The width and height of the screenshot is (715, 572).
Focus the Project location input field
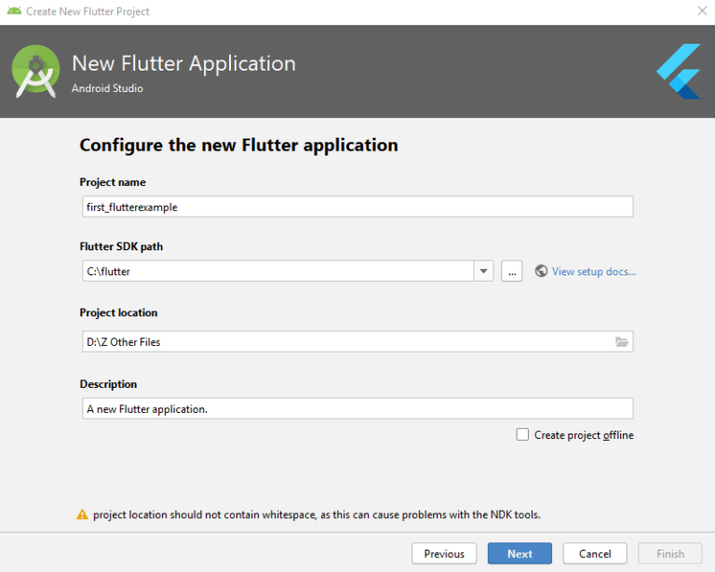pyautogui.click(x=357, y=341)
